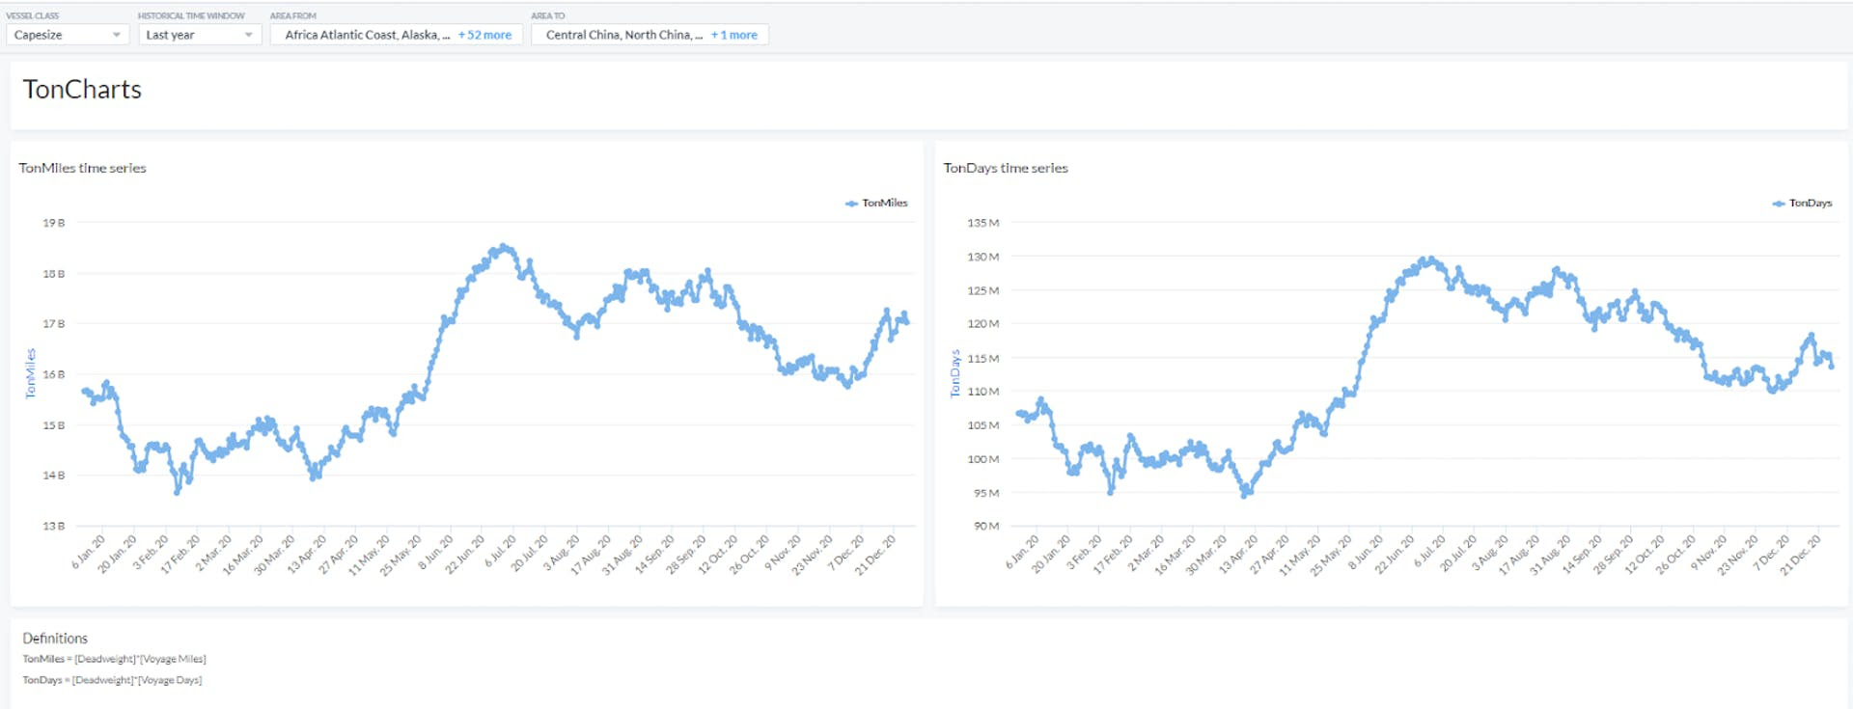
Task: Select the Area To field listing Central China
Action: (623, 35)
